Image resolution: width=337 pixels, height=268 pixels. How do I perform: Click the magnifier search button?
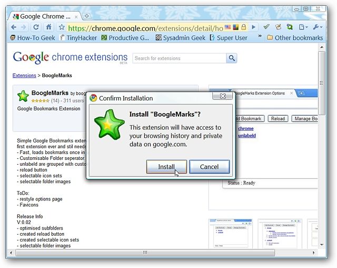[232, 58]
